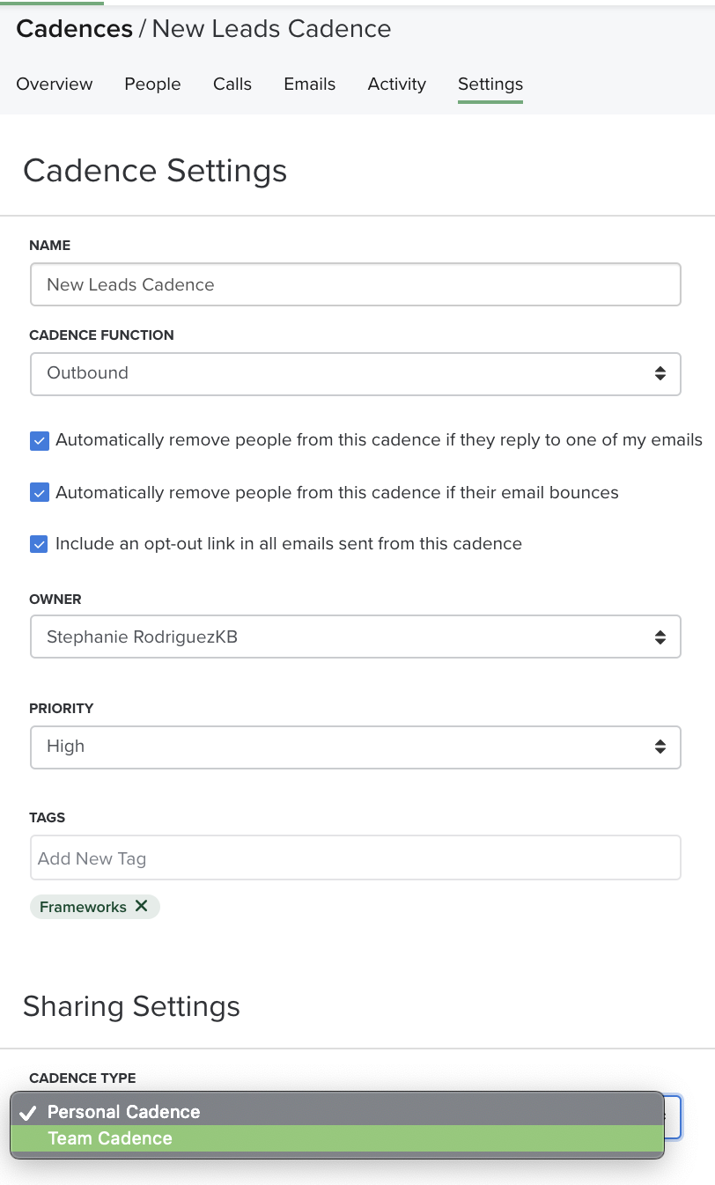The image size is (715, 1185).
Task: Focus the Add New Tag field
Action: click(355, 858)
